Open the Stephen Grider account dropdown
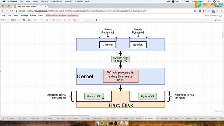This screenshot has width=224, height=126. pyautogui.click(x=211, y=16)
